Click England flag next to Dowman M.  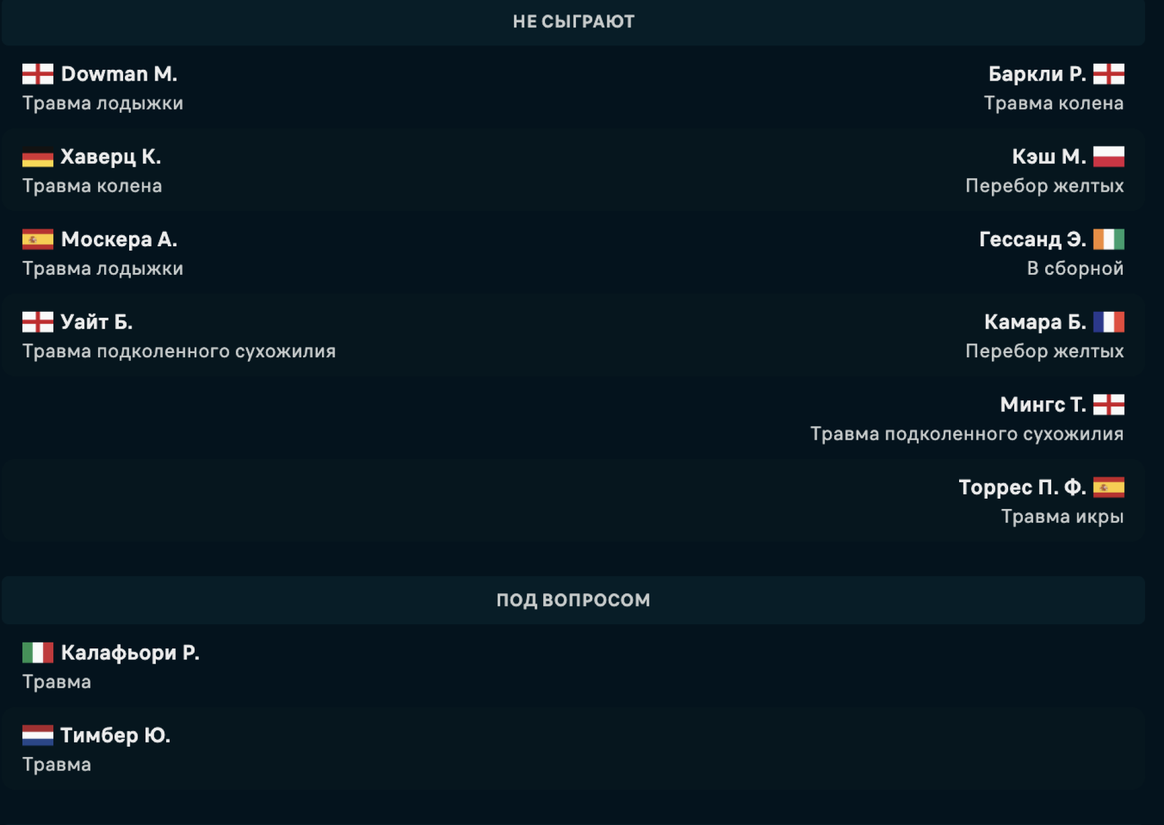pos(38,74)
